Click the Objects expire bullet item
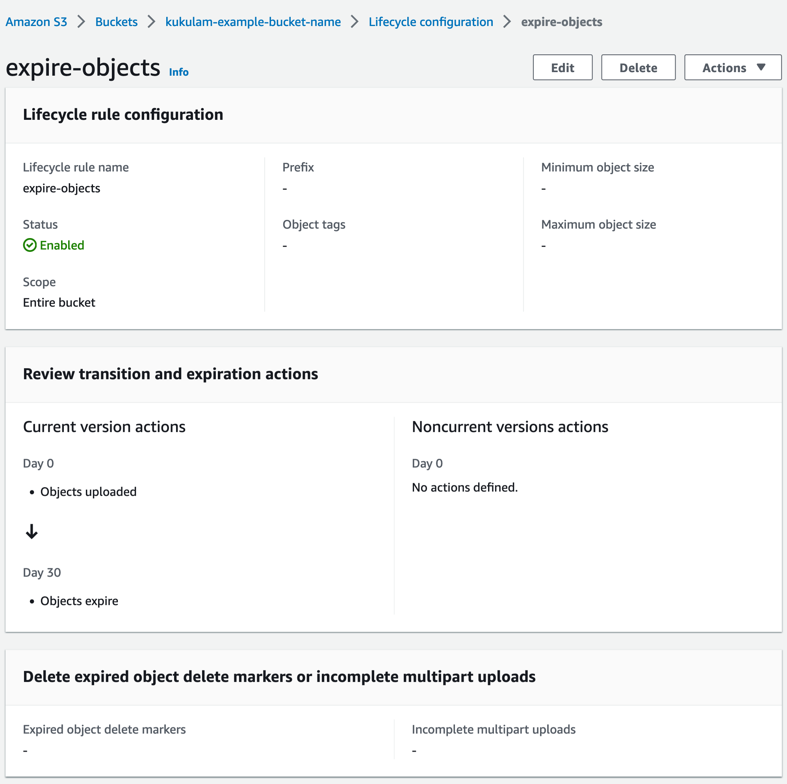787x784 pixels. (79, 601)
